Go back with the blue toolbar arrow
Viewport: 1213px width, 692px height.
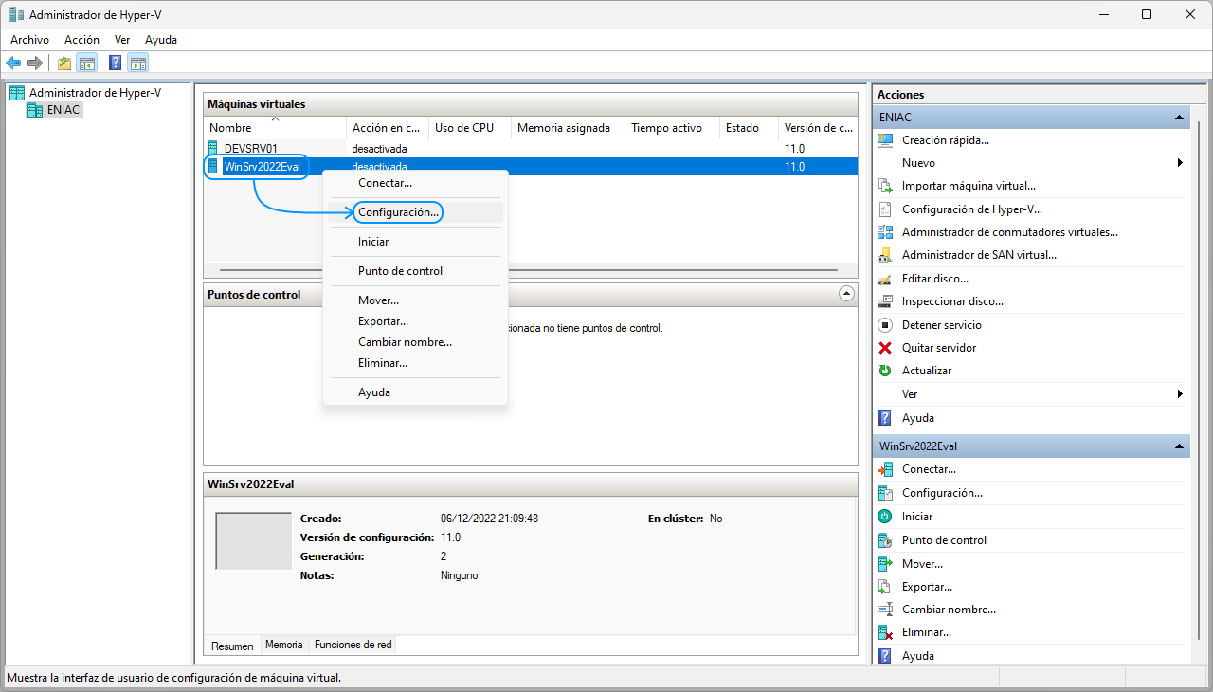pyautogui.click(x=13, y=63)
